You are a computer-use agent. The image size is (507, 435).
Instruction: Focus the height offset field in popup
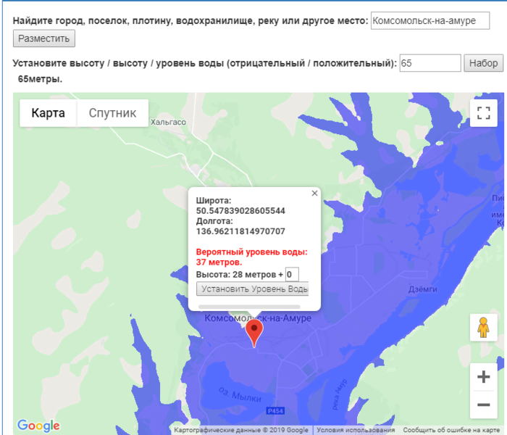click(292, 275)
